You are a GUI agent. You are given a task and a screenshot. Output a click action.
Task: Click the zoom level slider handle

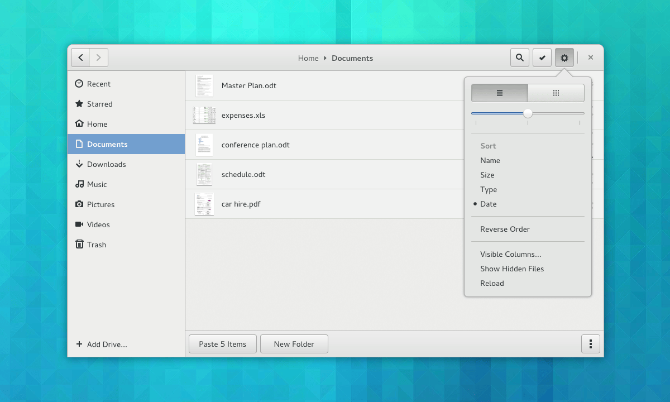point(528,113)
